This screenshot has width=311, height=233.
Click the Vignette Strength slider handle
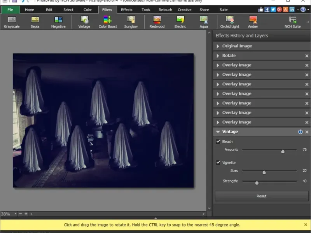(x=257, y=183)
